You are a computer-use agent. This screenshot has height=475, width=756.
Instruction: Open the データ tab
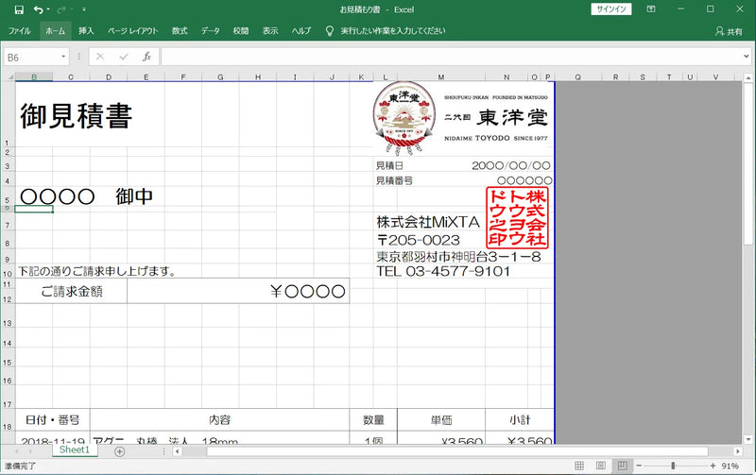pos(210,31)
